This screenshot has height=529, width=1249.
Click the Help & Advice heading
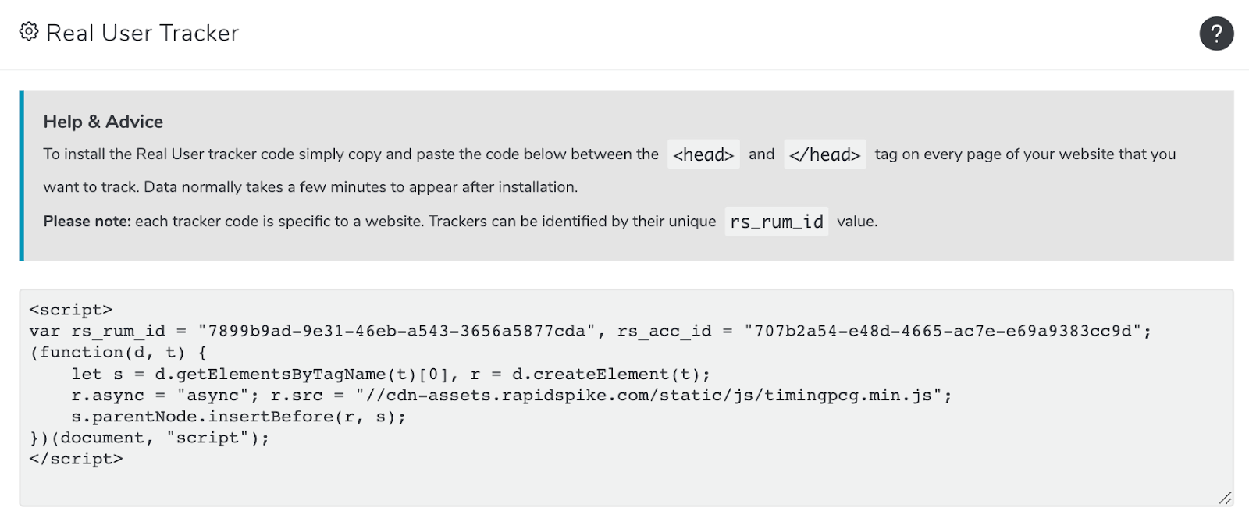pyautogui.click(x=103, y=122)
